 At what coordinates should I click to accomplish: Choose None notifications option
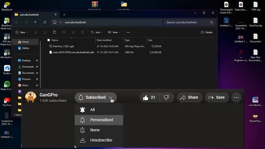[99, 130]
